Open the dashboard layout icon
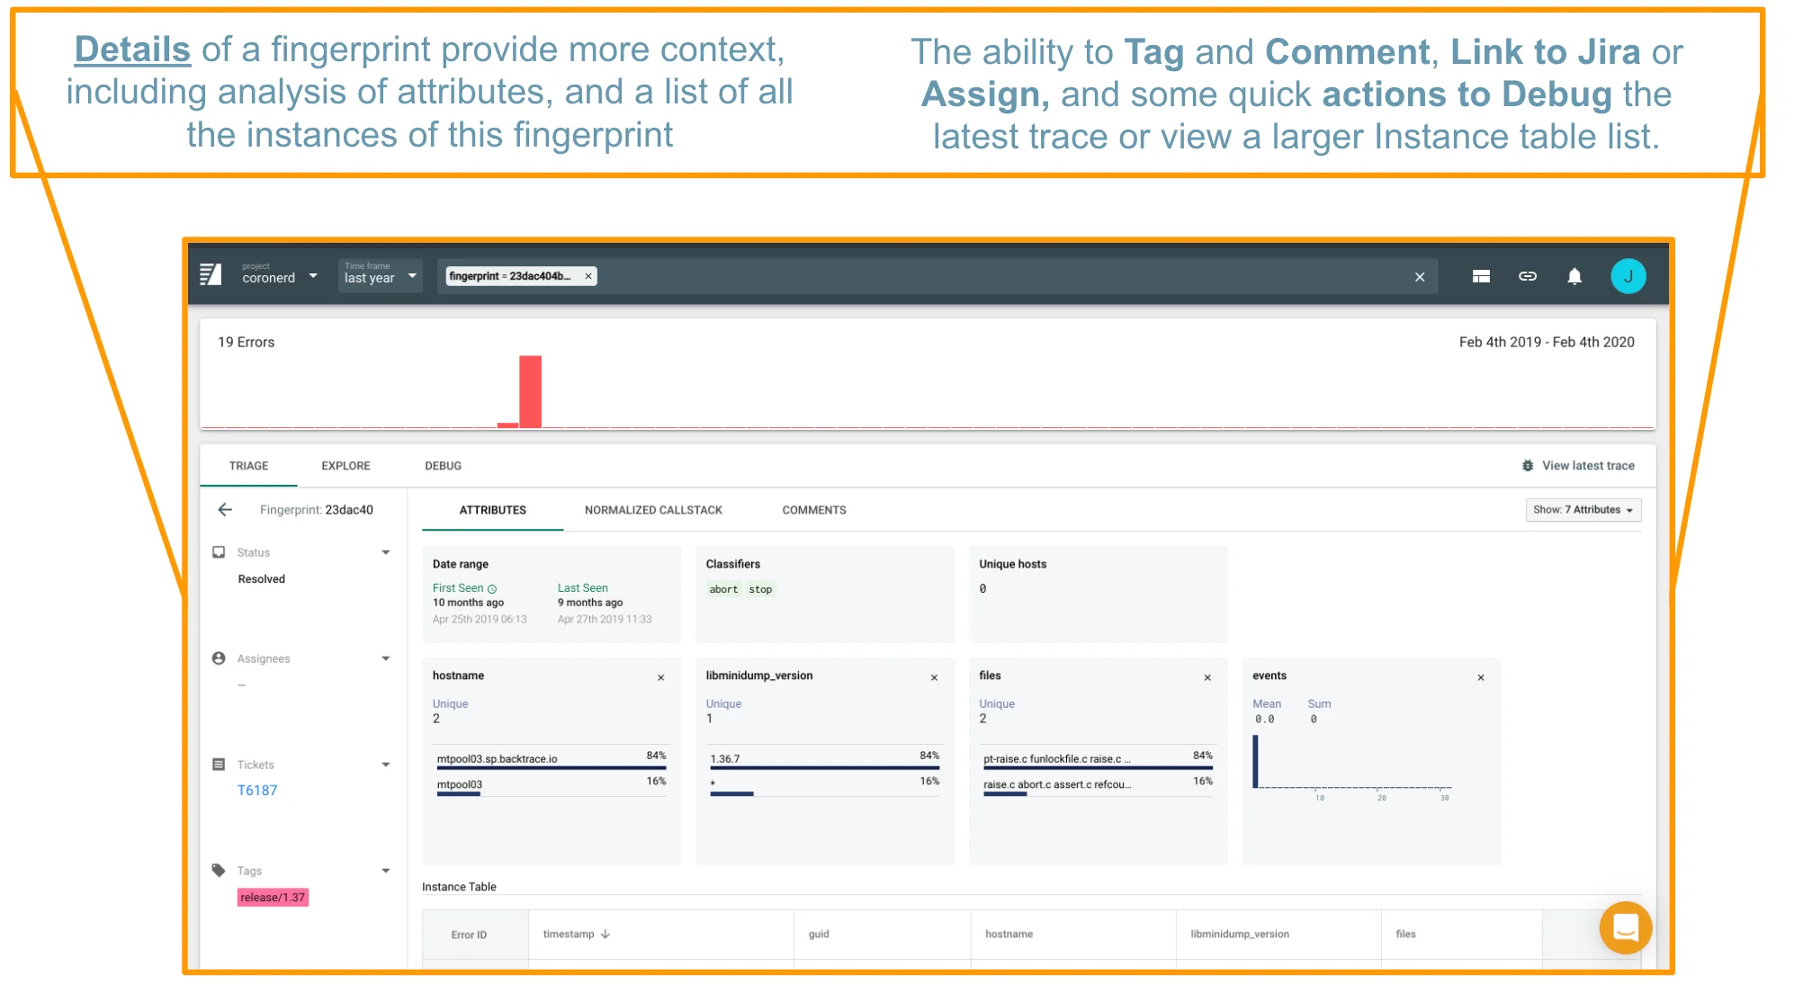The width and height of the screenshot is (1794, 1002). pos(1481,276)
